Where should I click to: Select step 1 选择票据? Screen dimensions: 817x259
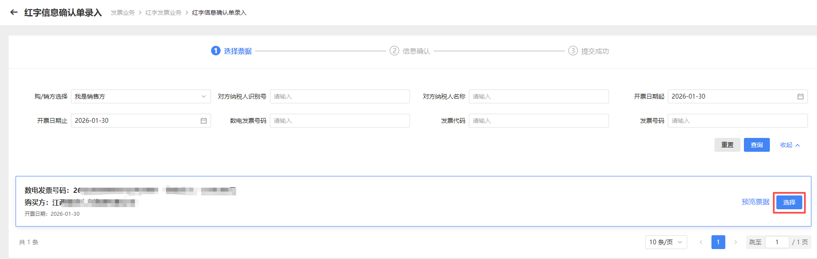pos(231,51)
